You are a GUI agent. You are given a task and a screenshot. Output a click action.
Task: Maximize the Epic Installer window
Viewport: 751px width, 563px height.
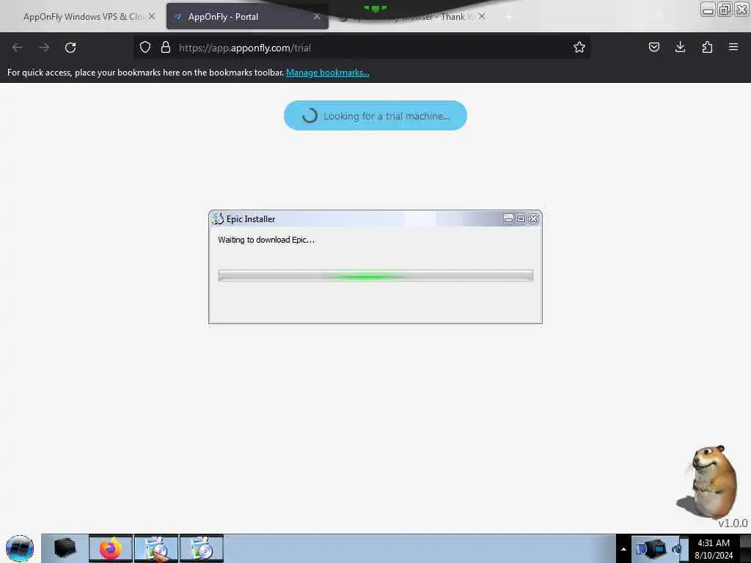point(521,218)
